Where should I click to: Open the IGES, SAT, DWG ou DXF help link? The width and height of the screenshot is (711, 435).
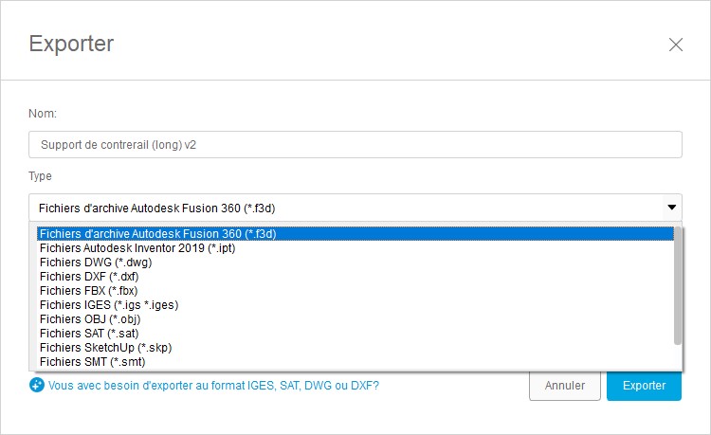[213, 385]
